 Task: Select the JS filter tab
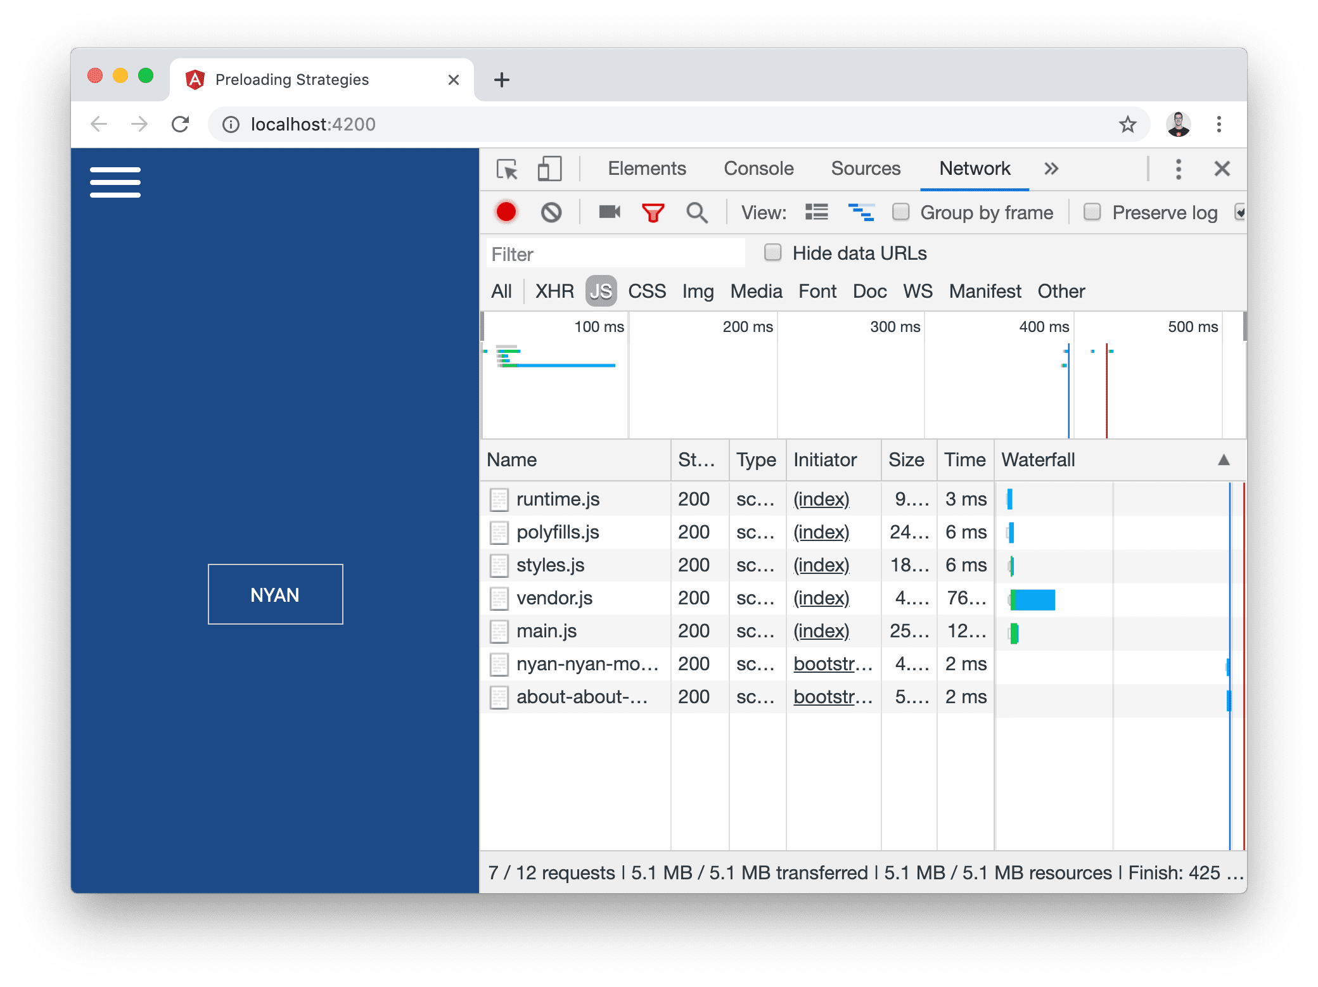(x=601, y=291)
